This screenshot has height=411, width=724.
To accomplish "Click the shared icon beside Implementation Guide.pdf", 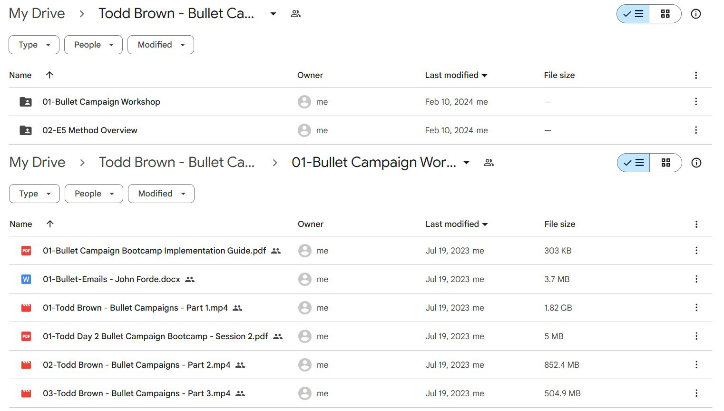I will (x=276, y=251).
